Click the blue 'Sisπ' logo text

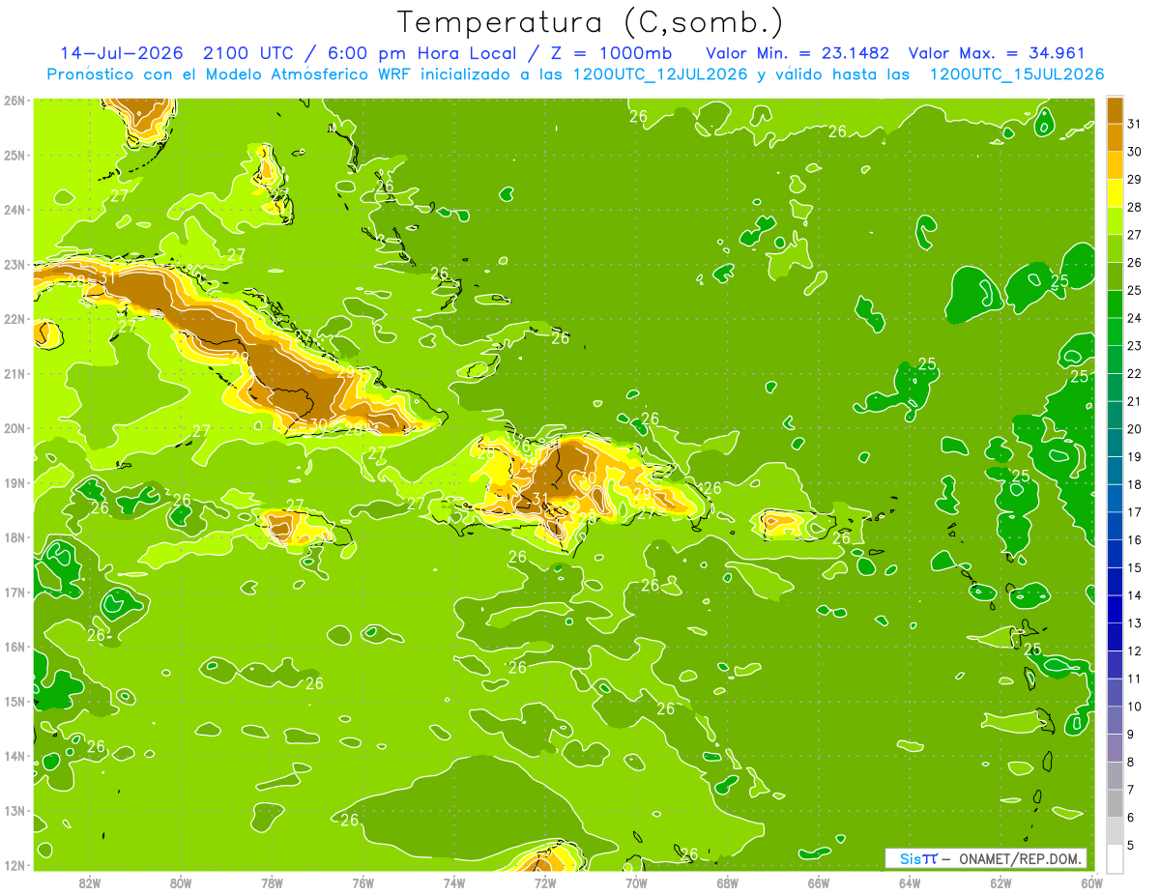click(917, 858)
